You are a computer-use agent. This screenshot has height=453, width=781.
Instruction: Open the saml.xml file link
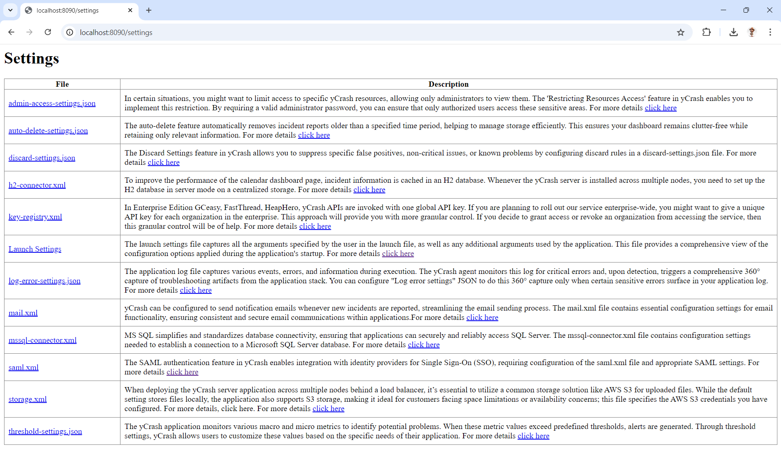coord(24,368)
